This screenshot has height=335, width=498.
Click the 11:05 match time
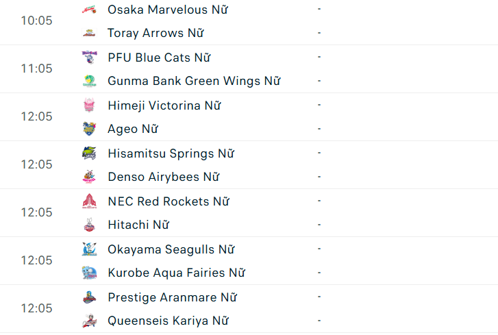pos(36,69)
